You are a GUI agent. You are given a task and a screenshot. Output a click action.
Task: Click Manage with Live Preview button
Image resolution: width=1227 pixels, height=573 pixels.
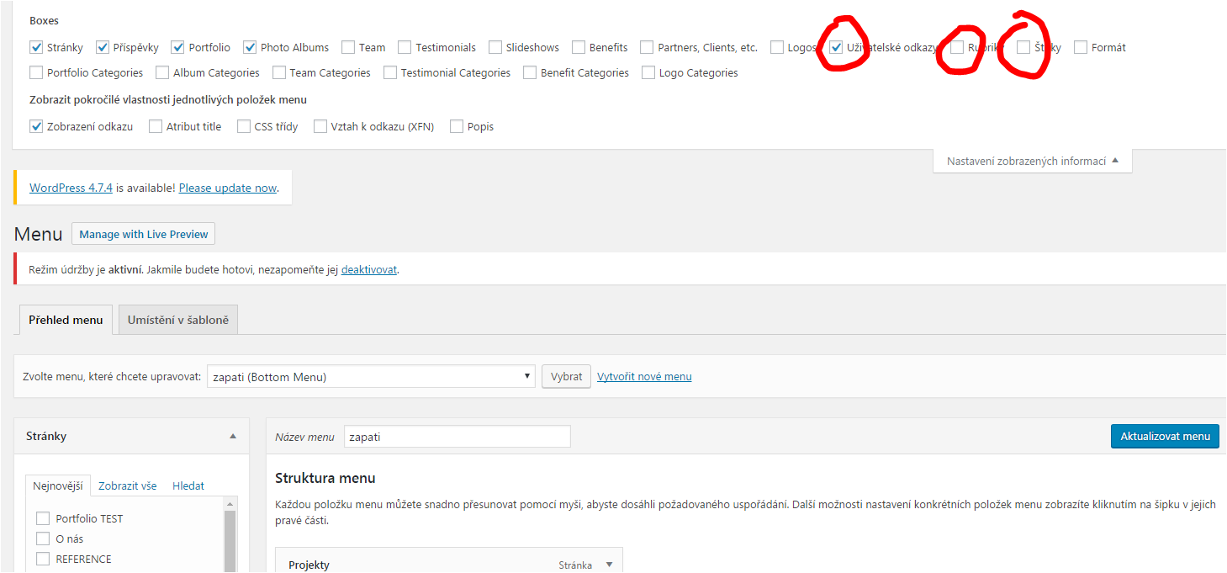[x=143, y=234]
